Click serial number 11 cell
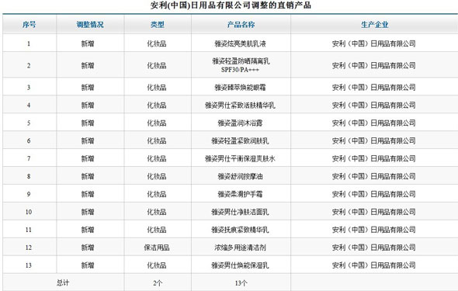Image resolution: width=458 pixels, height=291 pixels. (29, 230)
